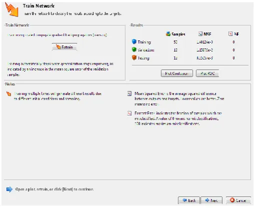Click the Percent Error note icon
Image resolution: width=254 pixels, height=208 pixels.
[129, 113]
